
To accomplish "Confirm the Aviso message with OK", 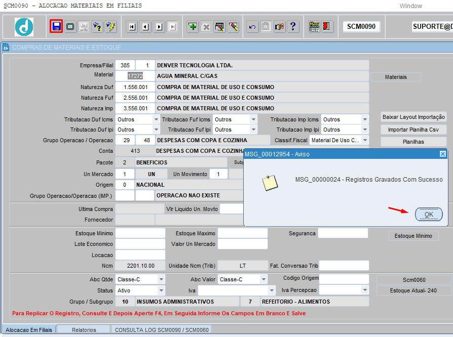I will click(x=429, y=215).
